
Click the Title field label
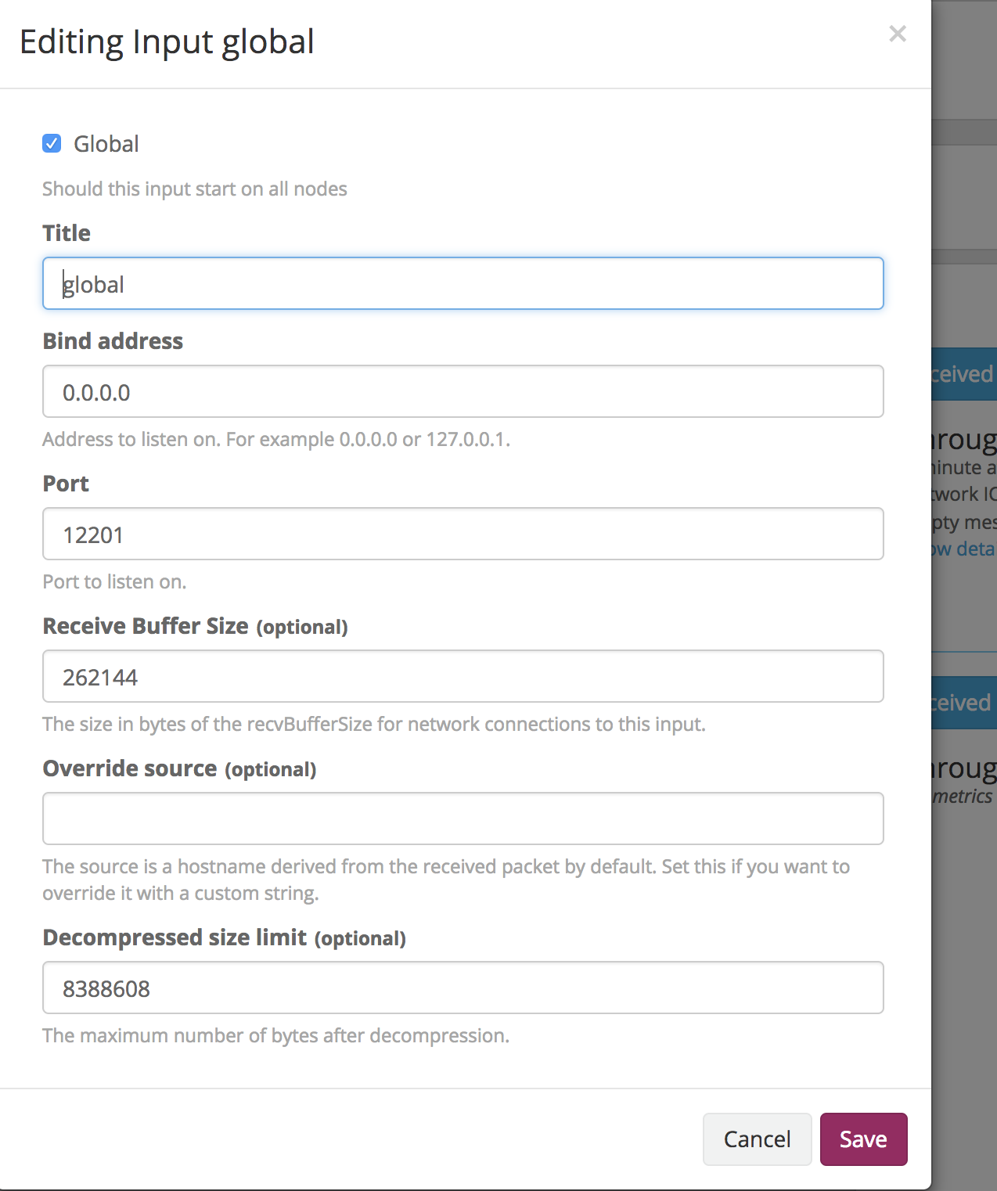point(67,233)
